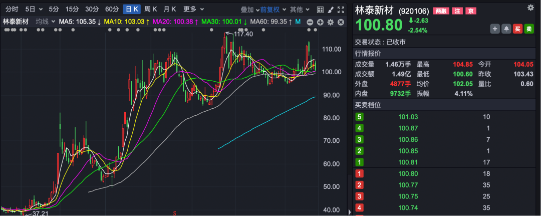Click the red 买 buy button

[517, 29]
